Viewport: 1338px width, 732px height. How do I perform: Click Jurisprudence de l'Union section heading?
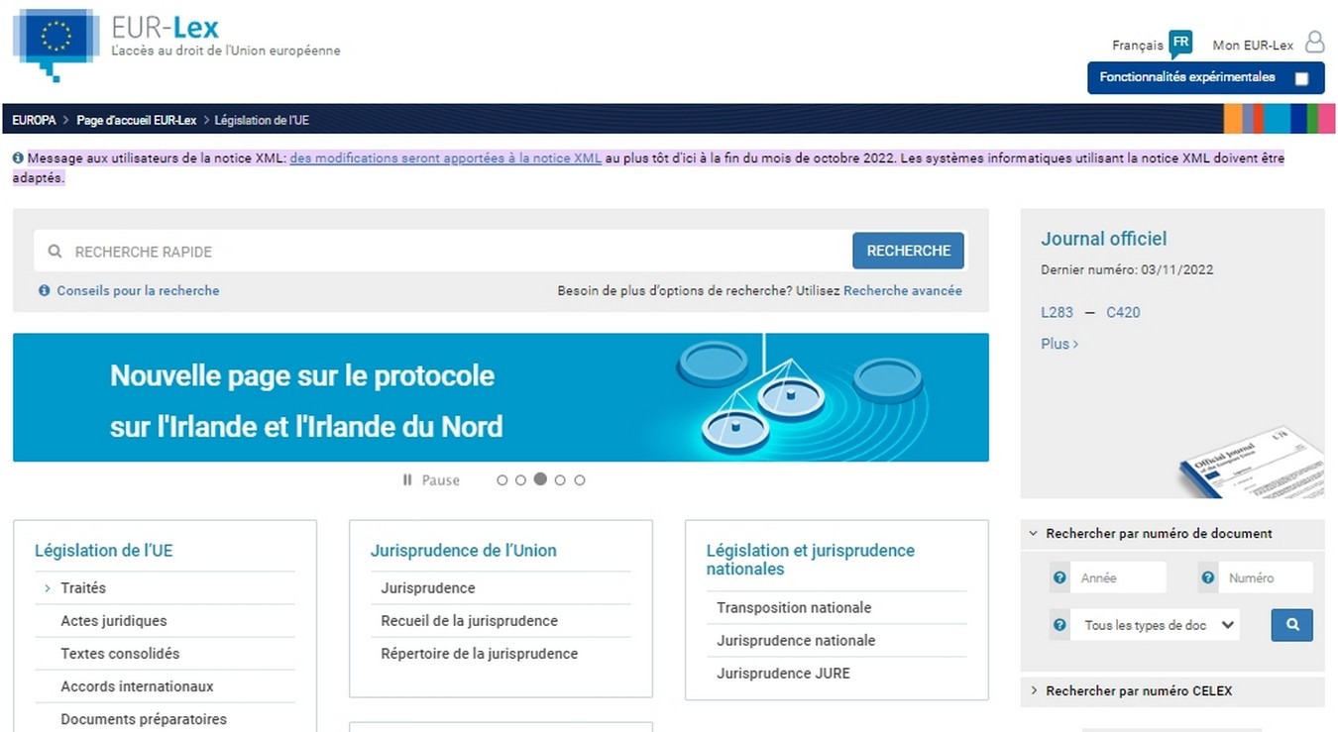464,551
